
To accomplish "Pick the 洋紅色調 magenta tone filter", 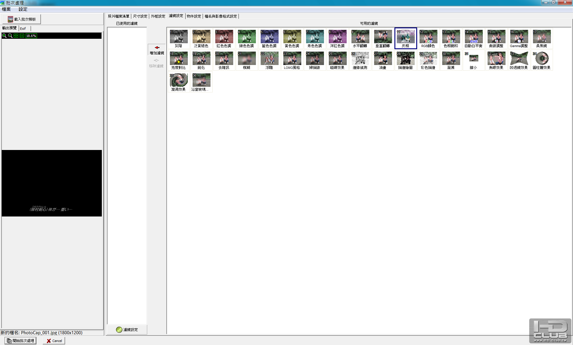I will click(337, 39).
